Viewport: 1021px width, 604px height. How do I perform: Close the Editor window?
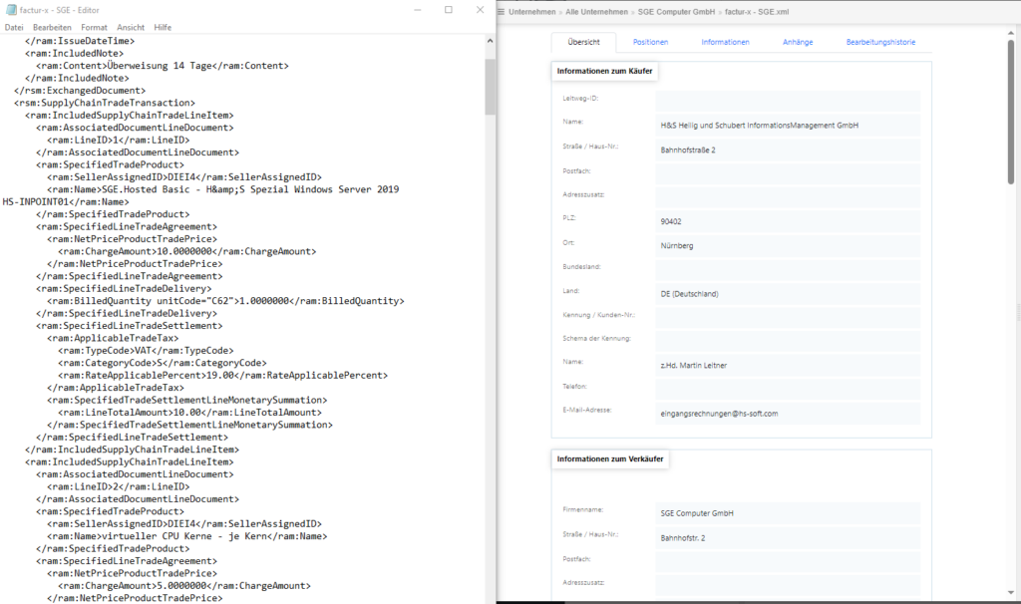[x=480, y=10]
